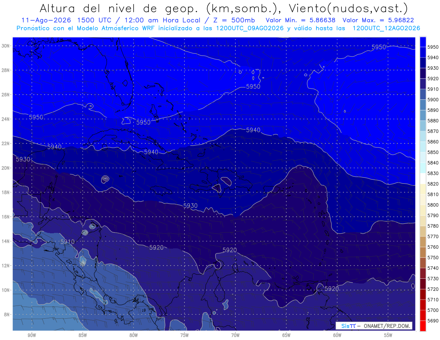Click the colorbar value 5880

tap(433, 121)
